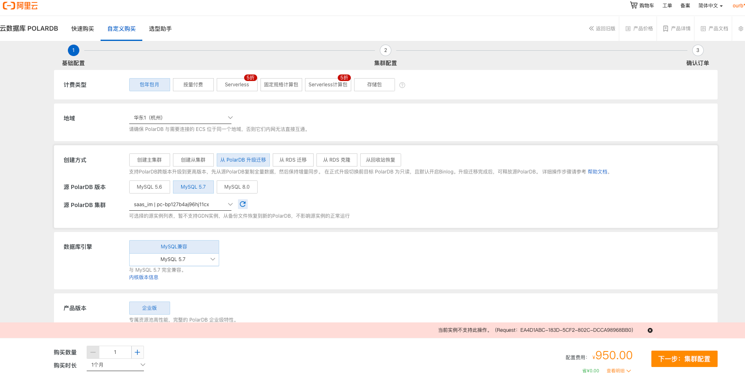Choose 从回收站恢复 creation method
745x376 pixels.
[381, 160]
